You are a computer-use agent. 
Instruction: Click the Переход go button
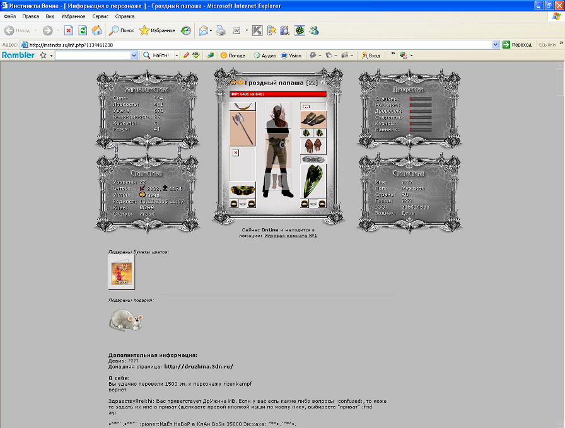point(517,45)
